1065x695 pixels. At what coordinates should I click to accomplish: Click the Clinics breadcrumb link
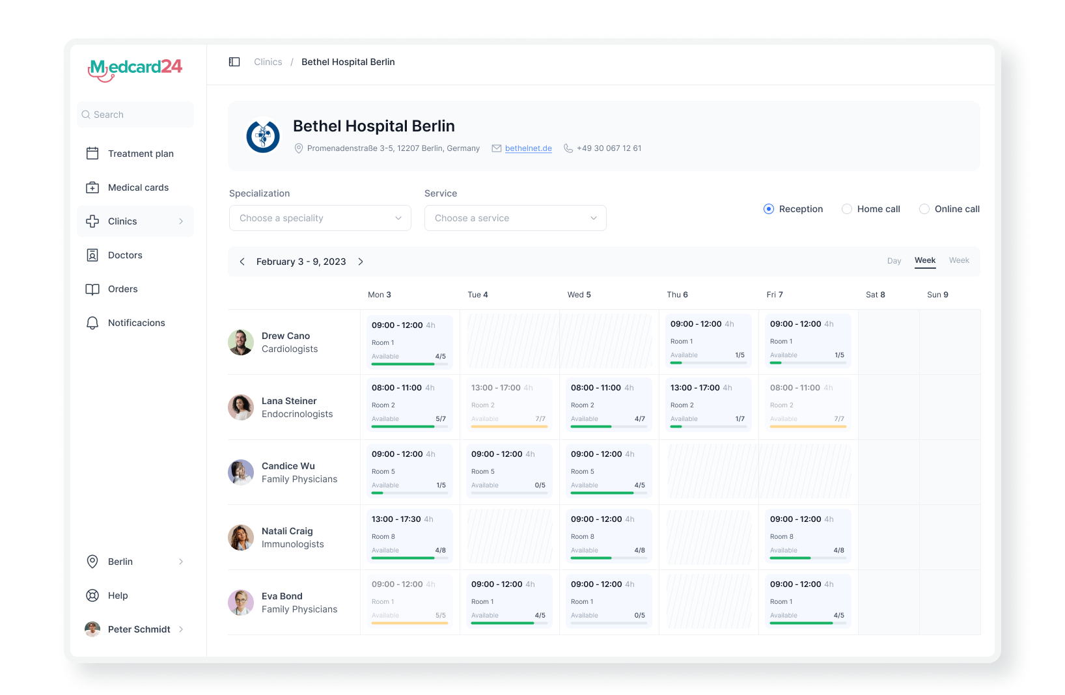tap(268, 62)
